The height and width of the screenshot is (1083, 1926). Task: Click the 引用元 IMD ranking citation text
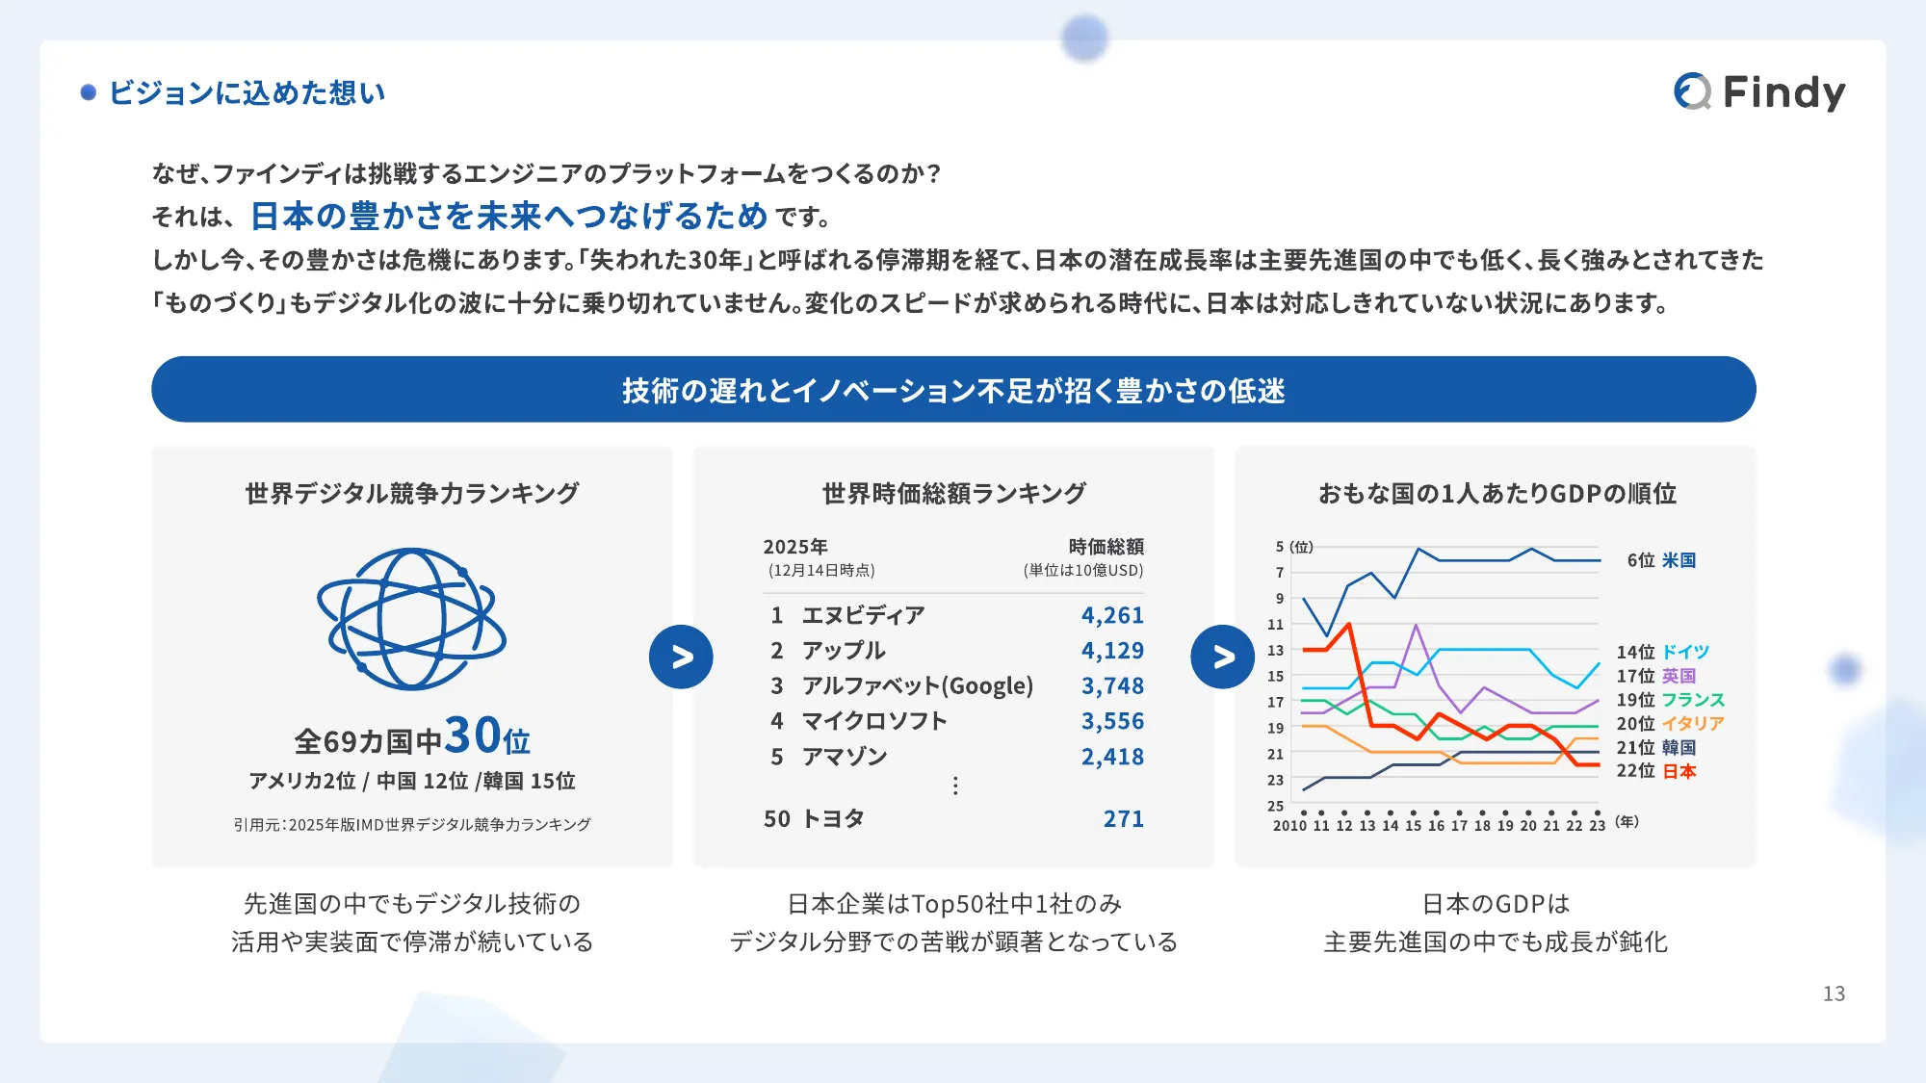[x=412, y=823]
